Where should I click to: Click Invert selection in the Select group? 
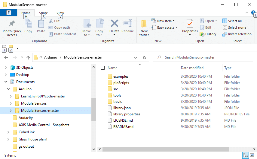pyautogui.click(x=237, y=34)
